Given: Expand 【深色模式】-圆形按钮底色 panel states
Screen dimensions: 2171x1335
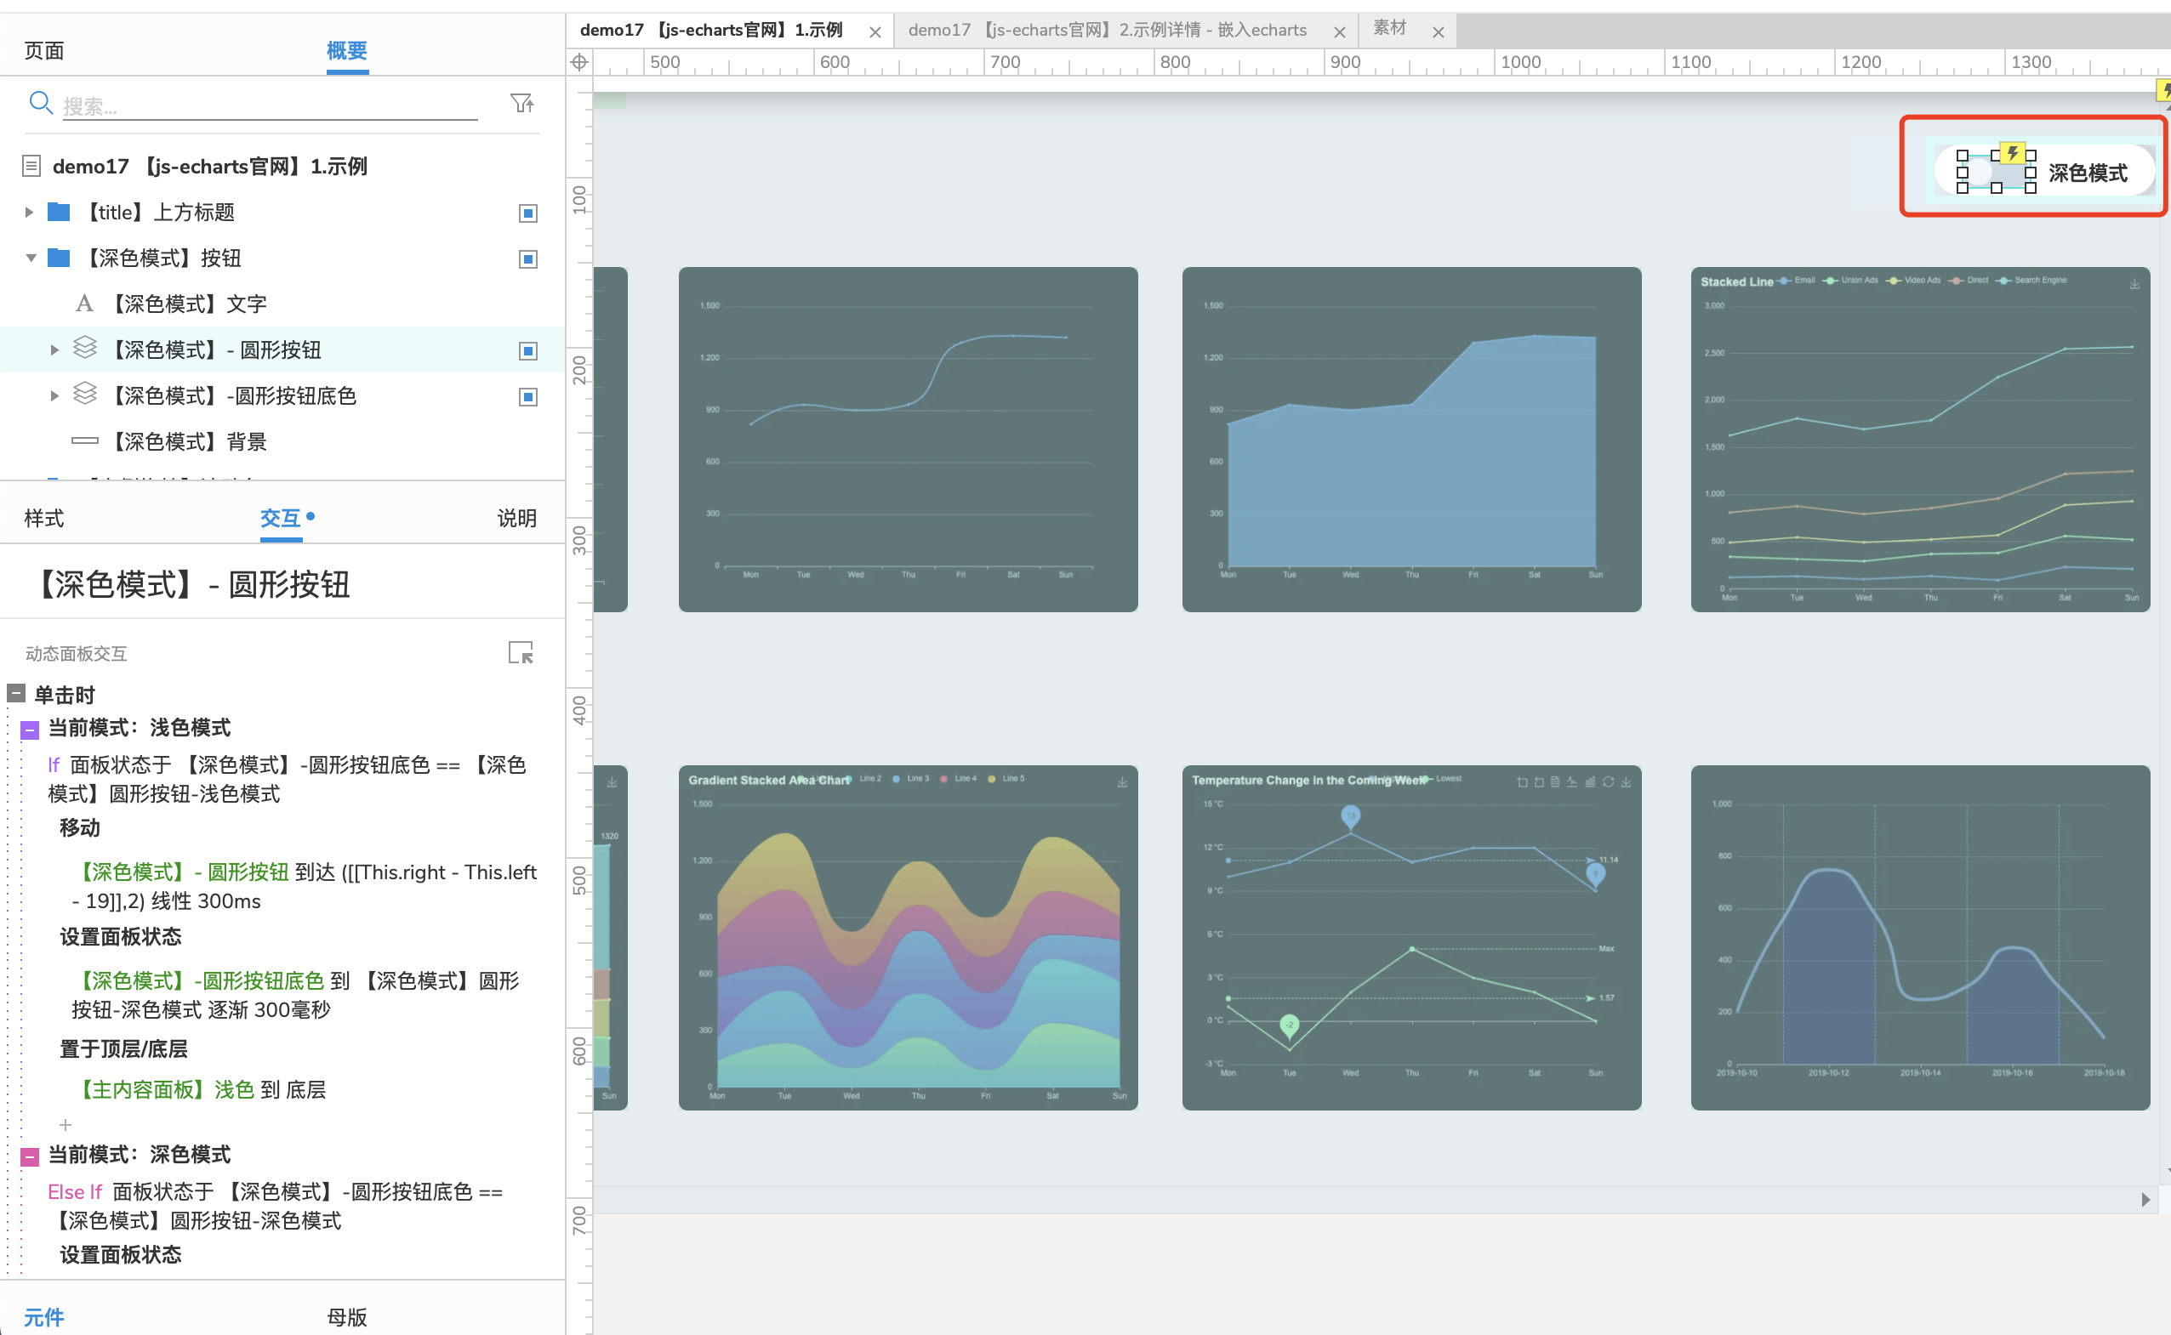Looking at the screenshot, I should (54, 395).
